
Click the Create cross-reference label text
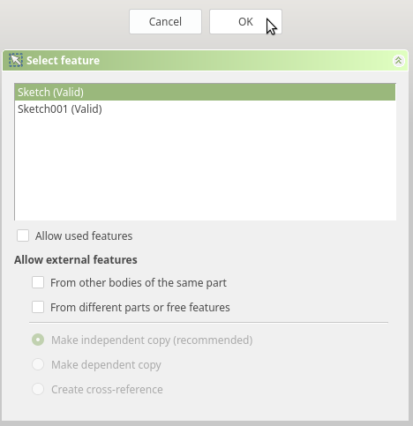point(107,390)
